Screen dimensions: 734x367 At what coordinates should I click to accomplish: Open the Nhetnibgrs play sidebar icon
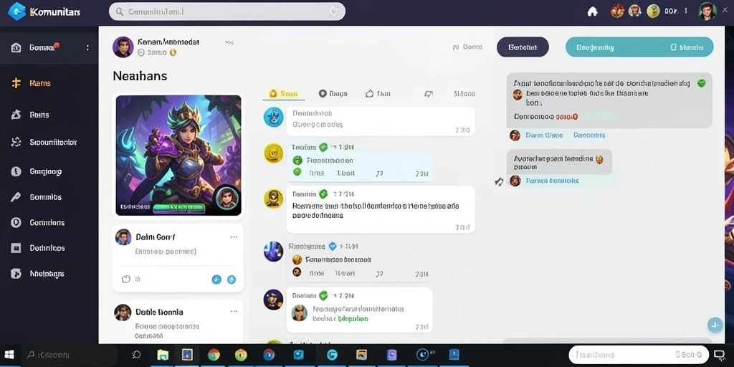pyautogui.click(x=16, y=274)
